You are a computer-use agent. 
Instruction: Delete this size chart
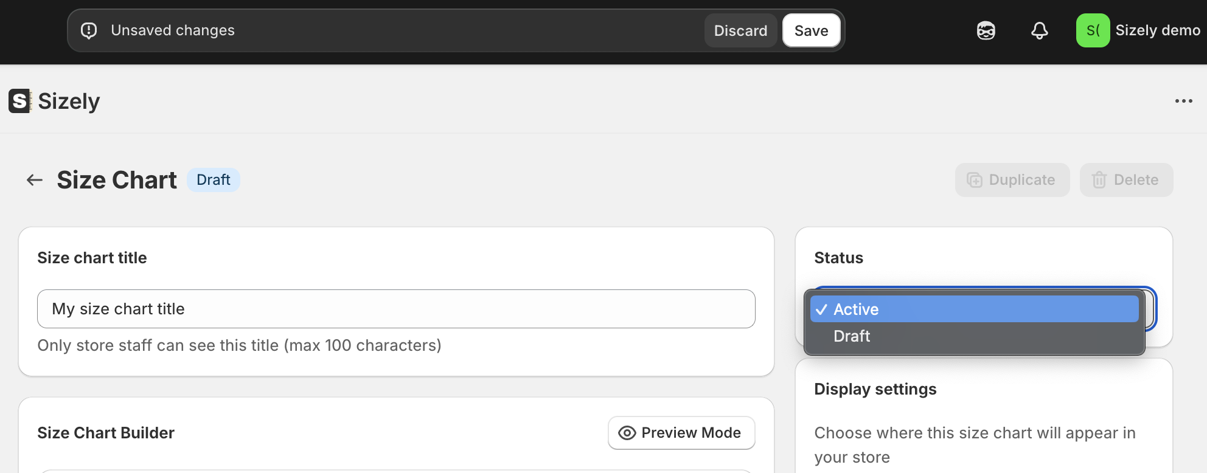point(1126,180)
